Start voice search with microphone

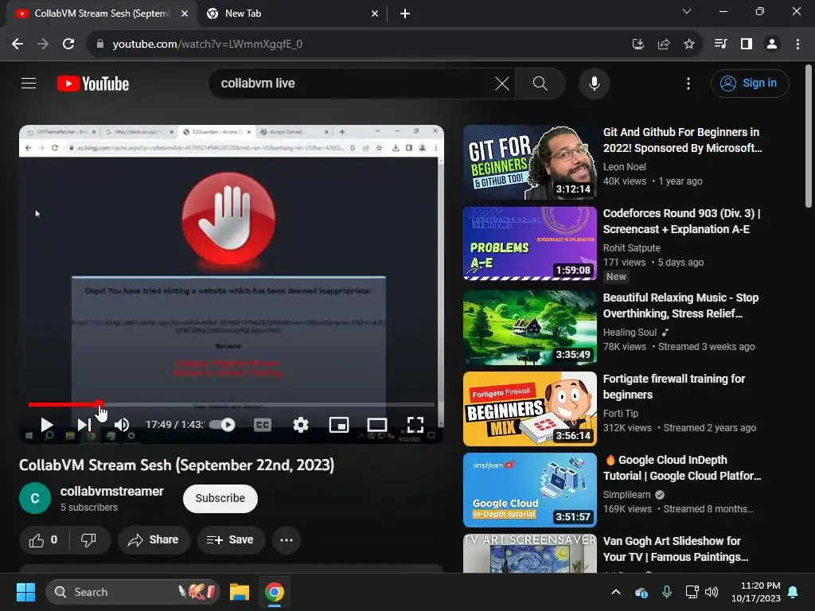tap(594, 83)
